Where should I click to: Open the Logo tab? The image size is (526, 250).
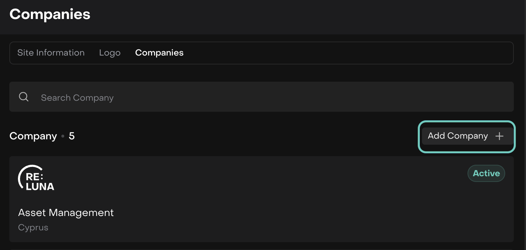click(x=110, y=53)
